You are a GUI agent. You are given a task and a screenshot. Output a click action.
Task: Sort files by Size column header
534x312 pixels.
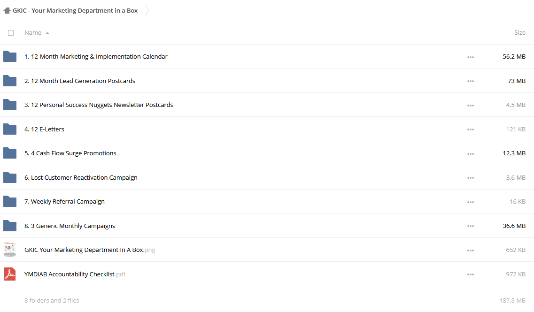click(x=520, y=33)
